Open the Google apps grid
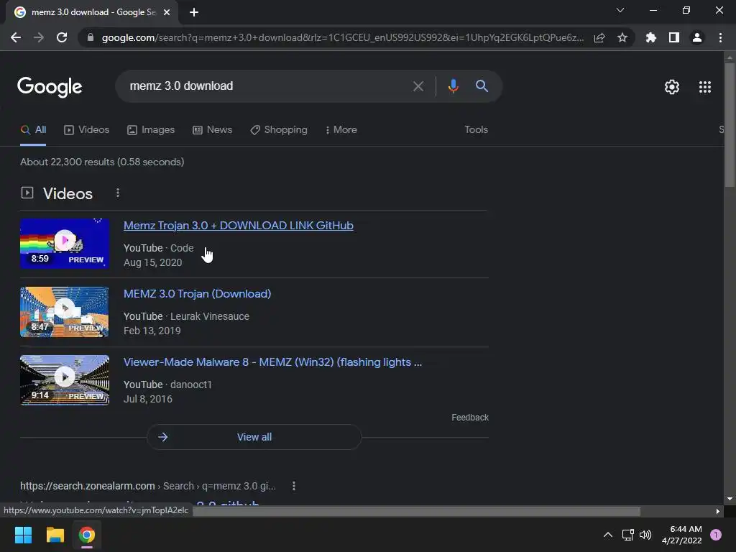 [x=705, y=87]
